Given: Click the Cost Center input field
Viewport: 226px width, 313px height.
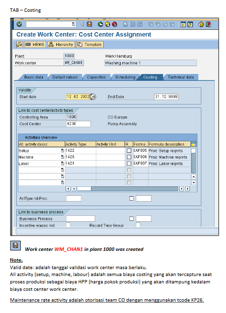Looking at the screenshot, I should coord(78,124).
